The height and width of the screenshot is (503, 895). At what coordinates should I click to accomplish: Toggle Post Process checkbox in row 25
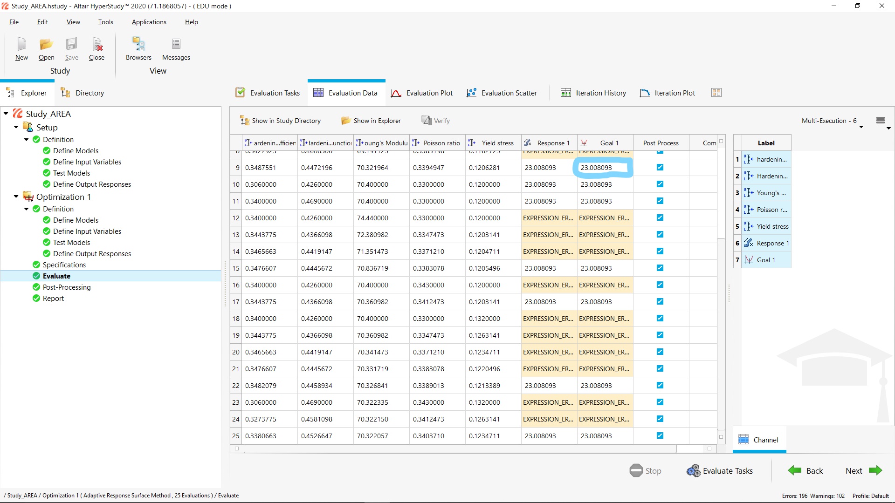[660, 435]
